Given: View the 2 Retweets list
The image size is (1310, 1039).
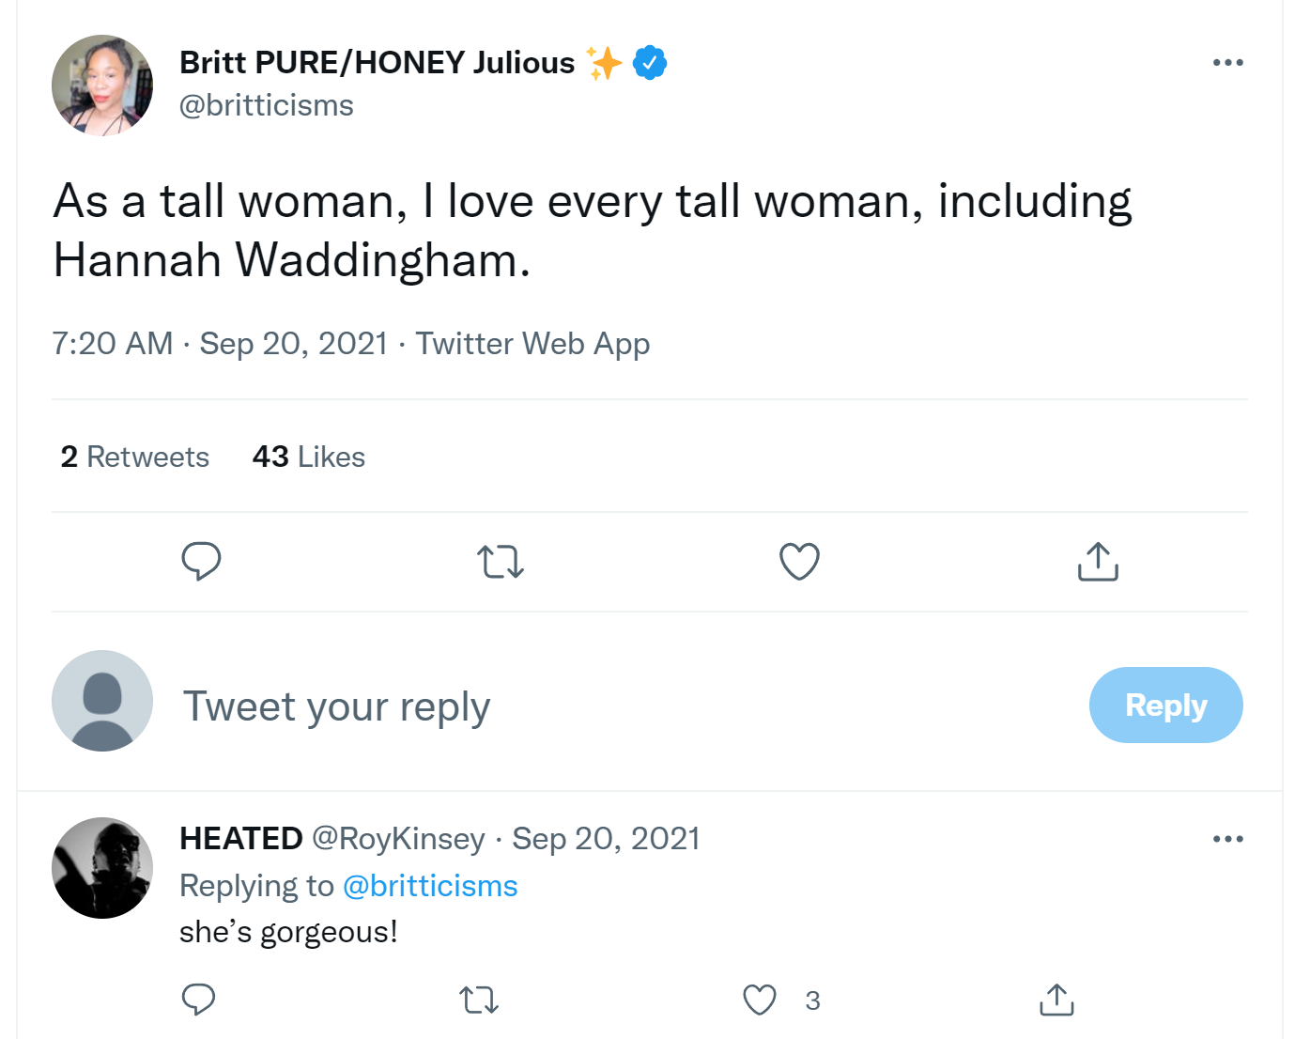Looking at the screenshot, I should [x=135, y=457].
